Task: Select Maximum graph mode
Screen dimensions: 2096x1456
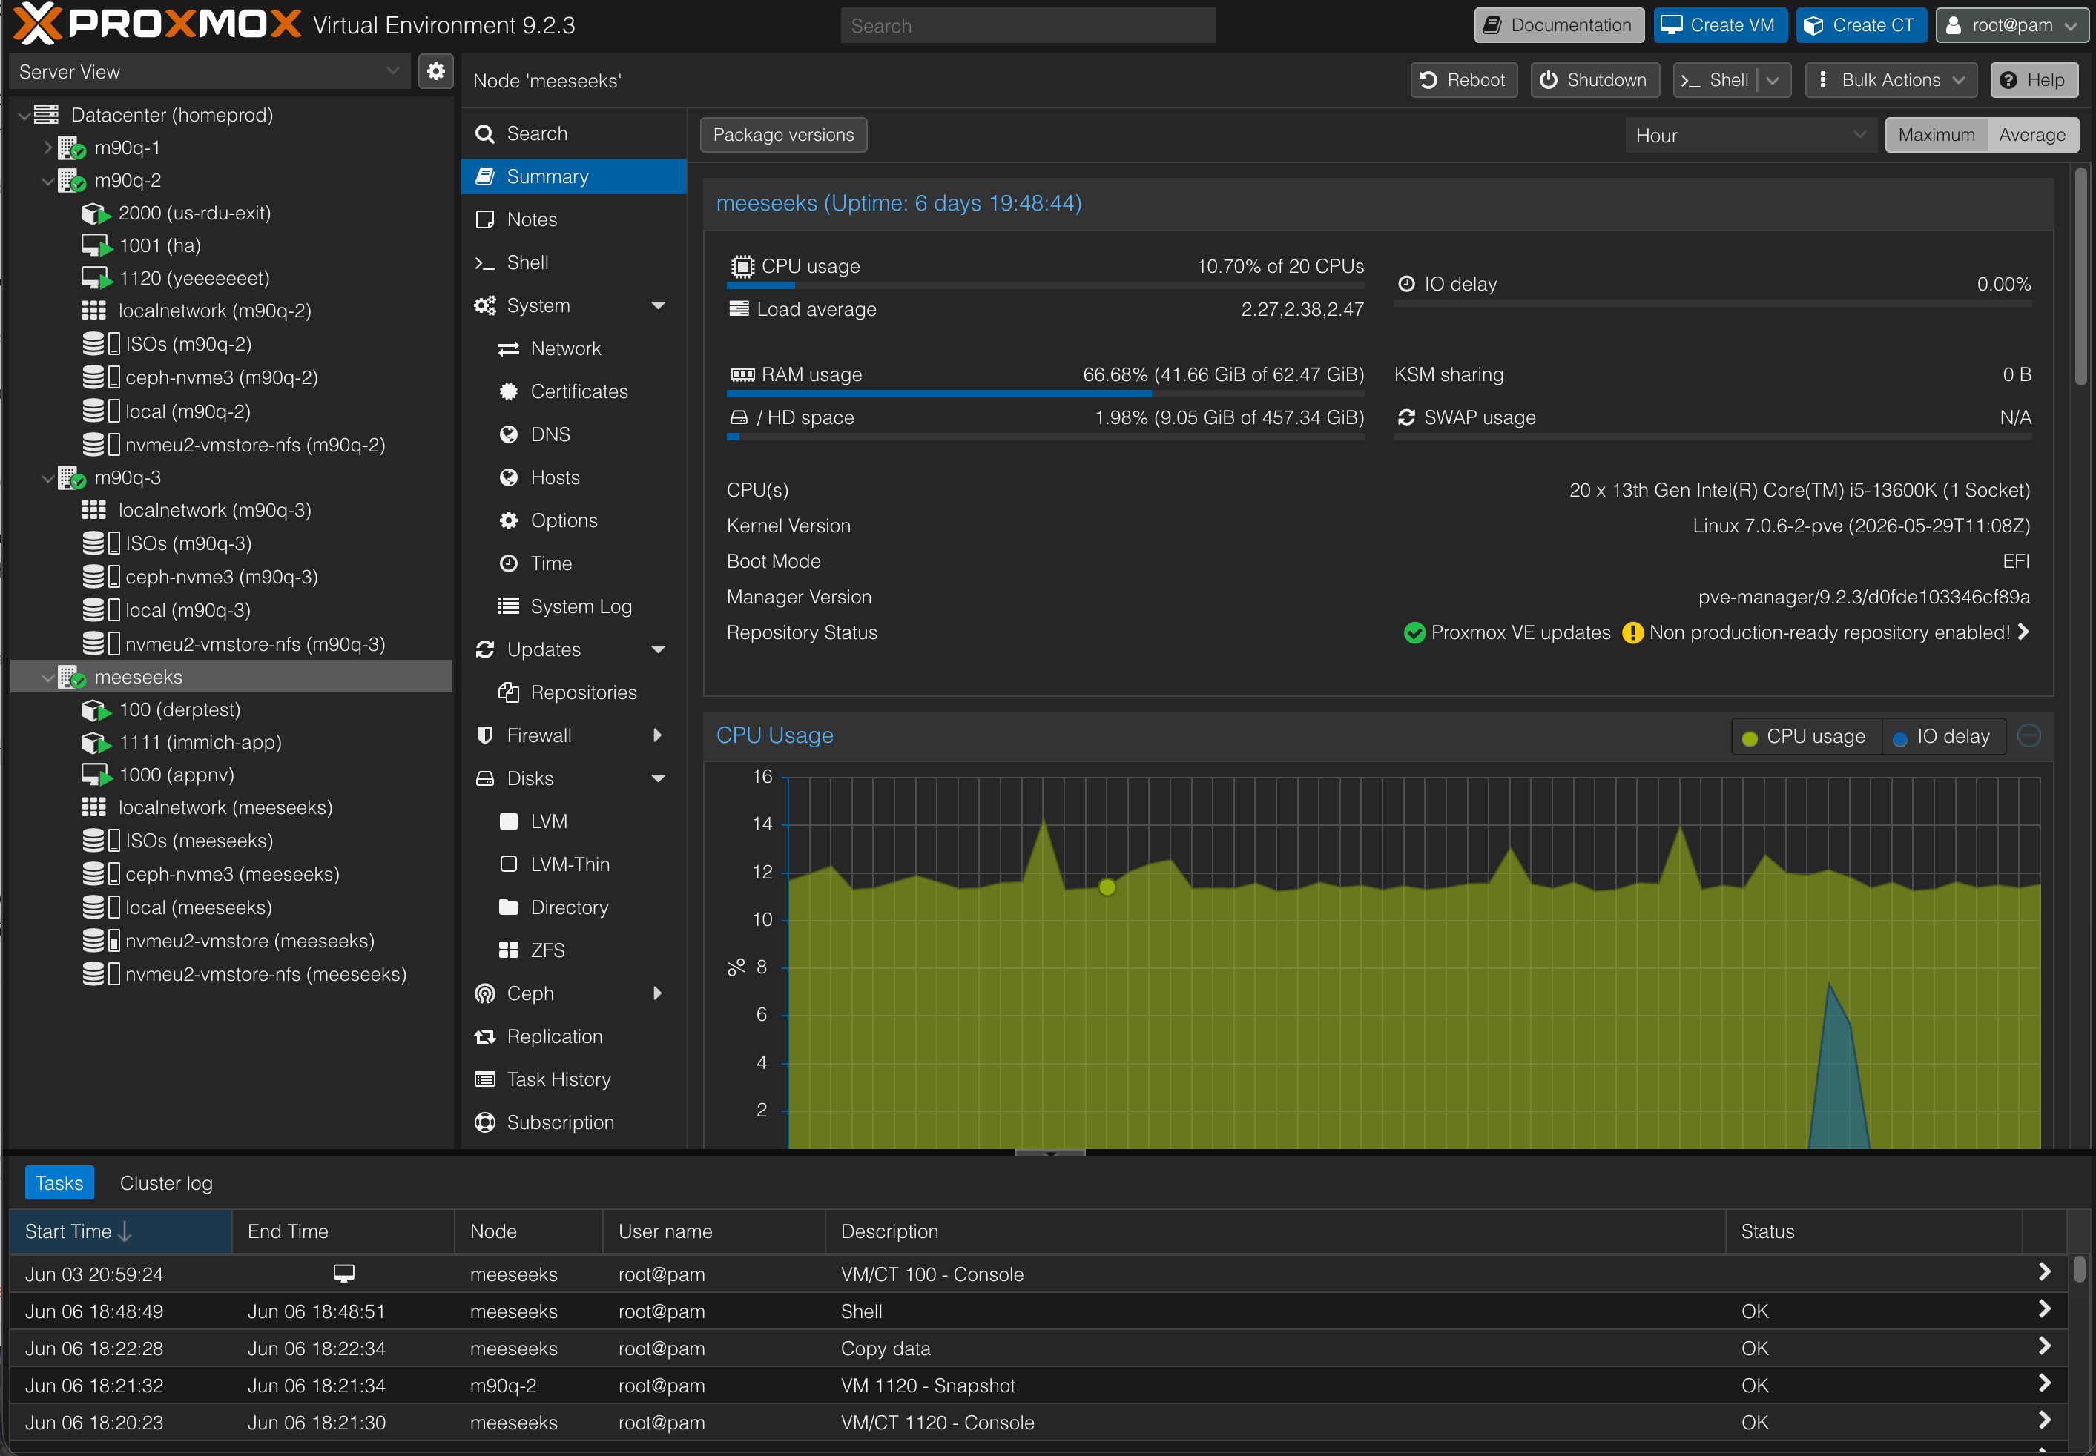Action: pos(1935,135)
